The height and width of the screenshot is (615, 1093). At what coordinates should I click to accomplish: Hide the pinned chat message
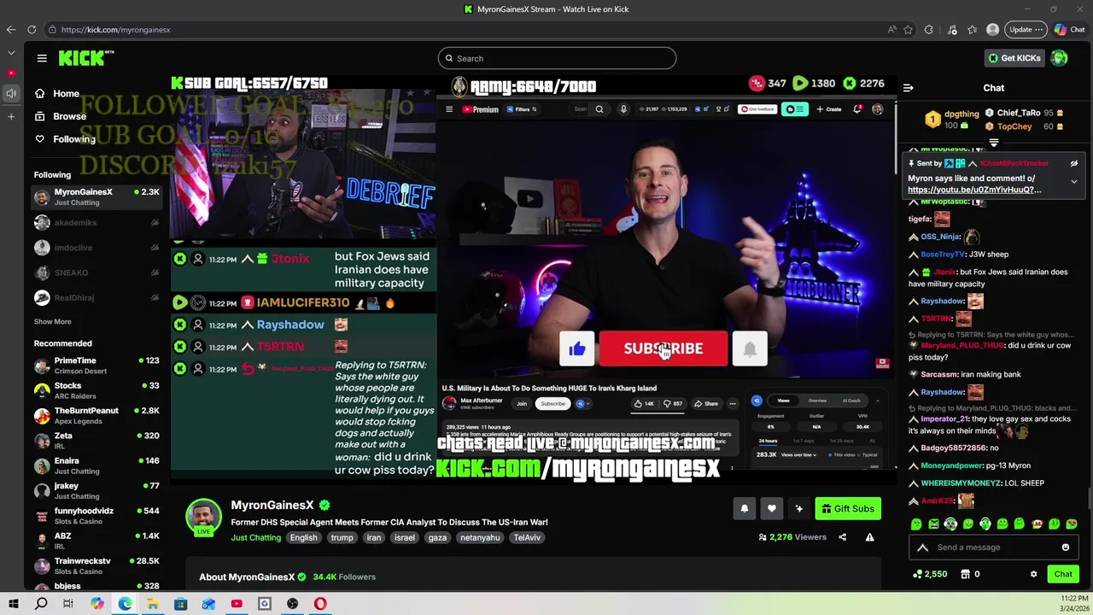pyautogui.click(x=1074, y=163)
